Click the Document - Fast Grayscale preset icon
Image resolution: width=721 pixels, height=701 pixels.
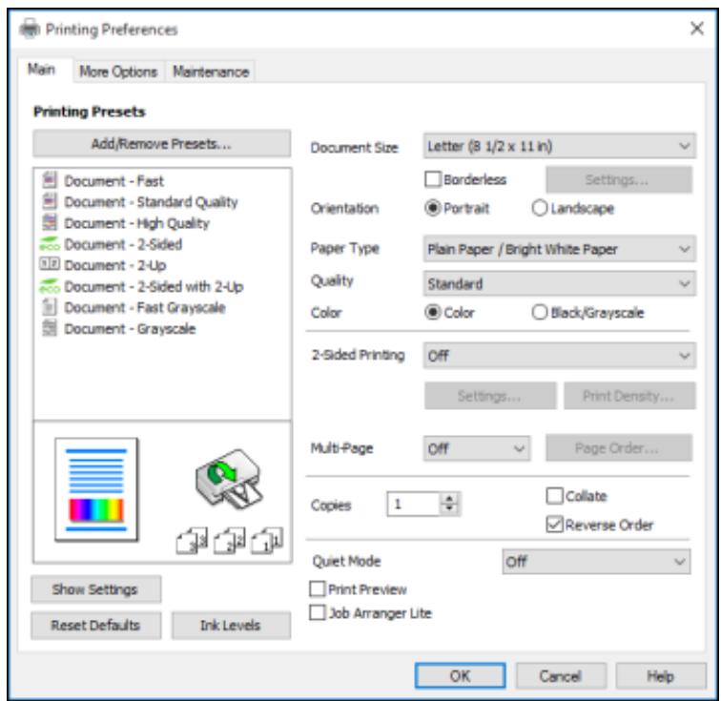pyautogui.click(x=50, y=307)
